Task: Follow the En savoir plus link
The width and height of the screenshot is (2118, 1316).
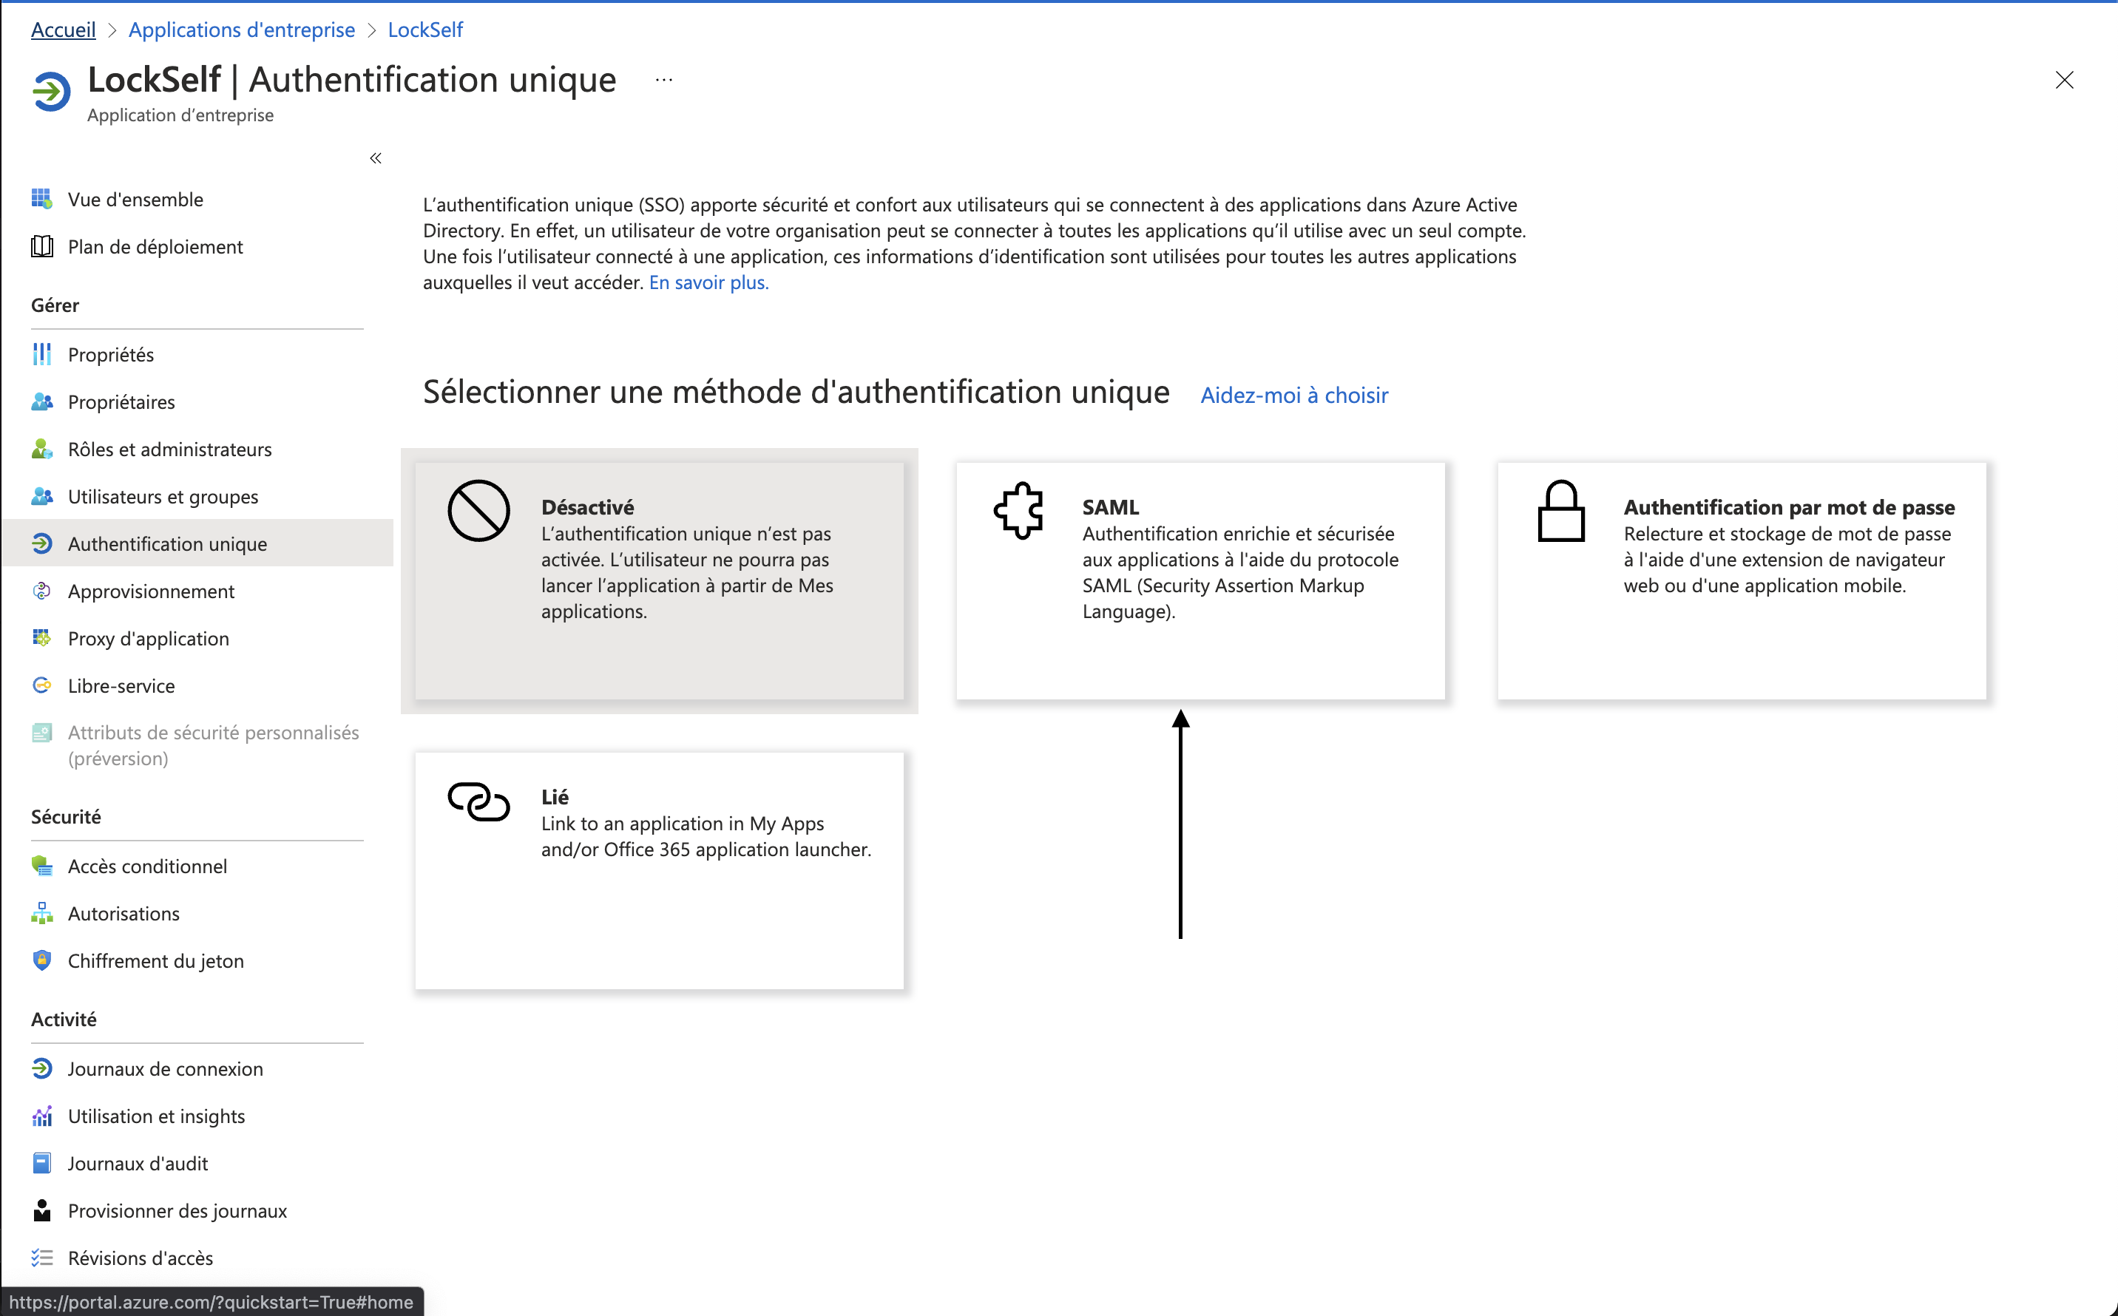Action: (707, 281)
